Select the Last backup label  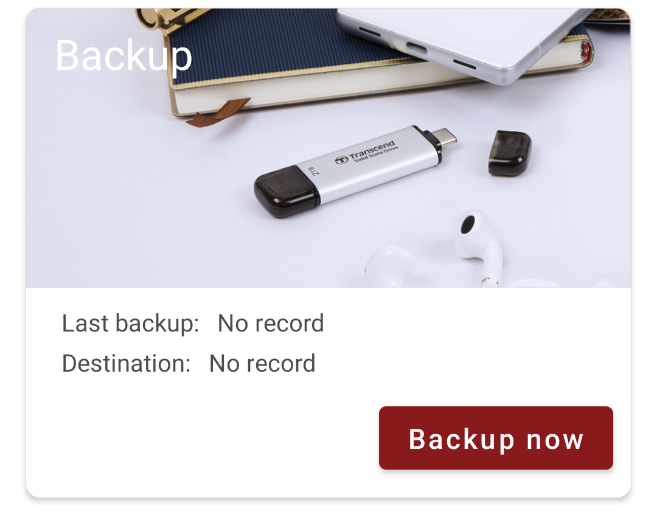pos(130,324)
